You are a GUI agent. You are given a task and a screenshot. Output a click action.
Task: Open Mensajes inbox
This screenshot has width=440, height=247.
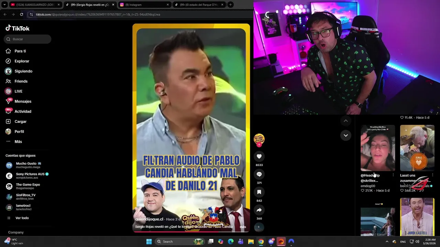23,101
